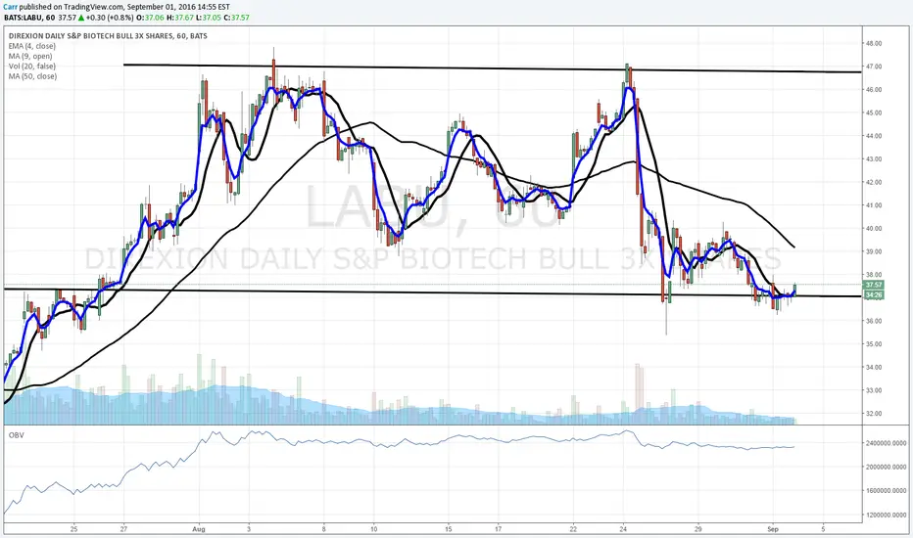Click the 34.00 price axis label
Viewport: 913px width, 538px height.
tap(874, 368)
